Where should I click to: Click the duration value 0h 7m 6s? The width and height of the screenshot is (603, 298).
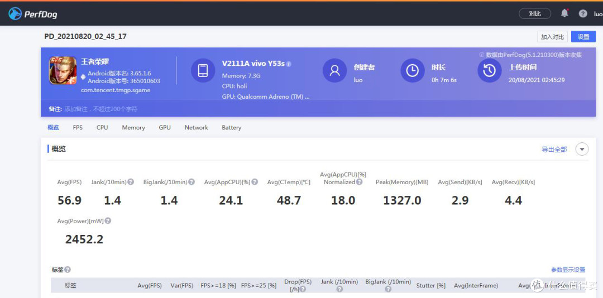coord(444,80)
